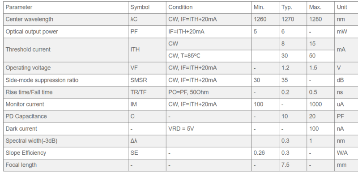The height and width of the screenshot is (173, 358).
Task: Select the Rise time/Fall time cell
Action: tap(66, 92)
